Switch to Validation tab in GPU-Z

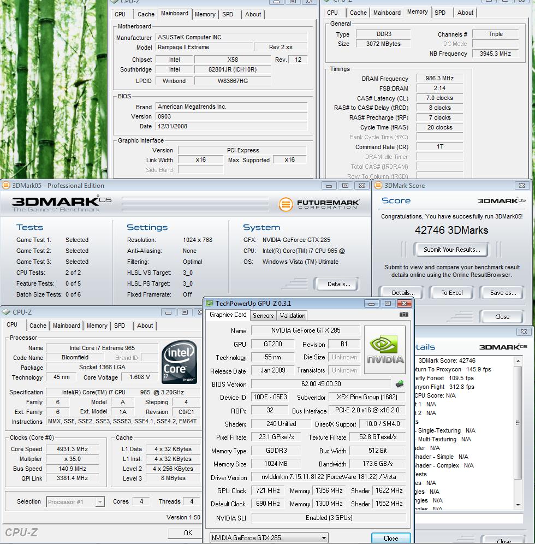293,315
